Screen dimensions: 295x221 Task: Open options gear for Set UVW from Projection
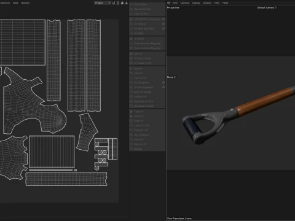[163, 19]
